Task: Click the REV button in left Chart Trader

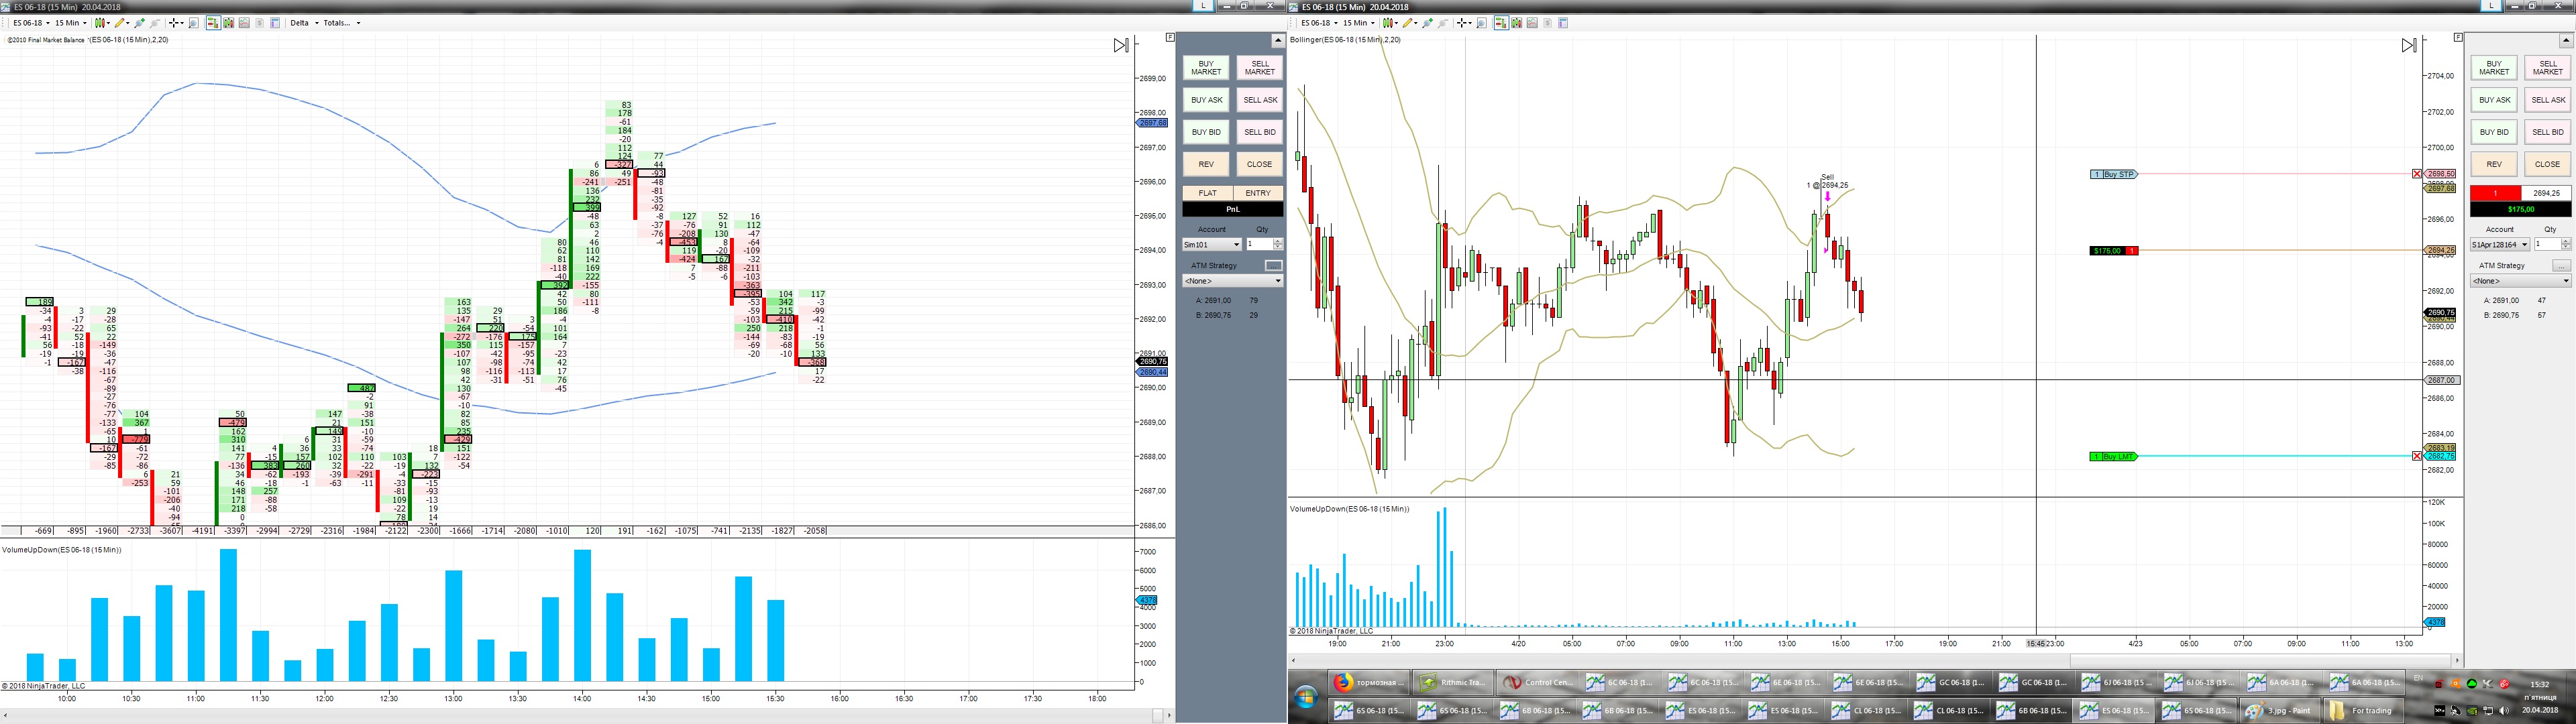Action: [1206, 164]
